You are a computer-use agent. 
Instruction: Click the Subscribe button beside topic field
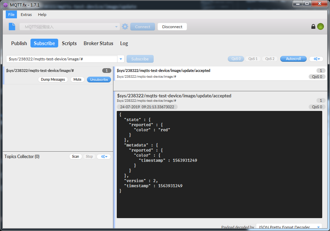(x=140, y=59)
